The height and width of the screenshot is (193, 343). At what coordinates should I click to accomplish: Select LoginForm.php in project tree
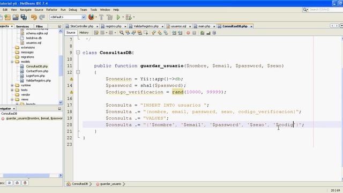tap(35, 76)
